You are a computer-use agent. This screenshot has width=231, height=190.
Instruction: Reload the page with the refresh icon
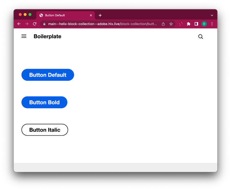point(34,24)
